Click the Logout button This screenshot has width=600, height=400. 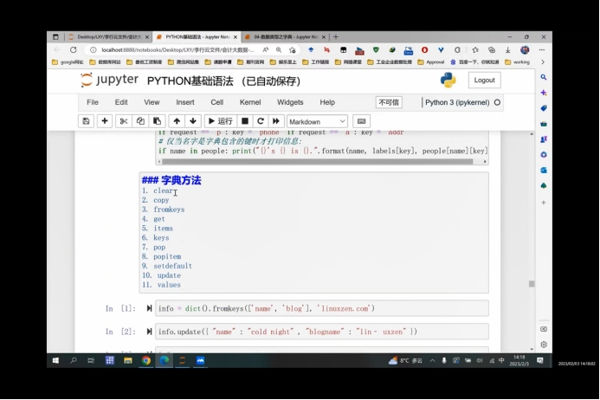[484, 80]
